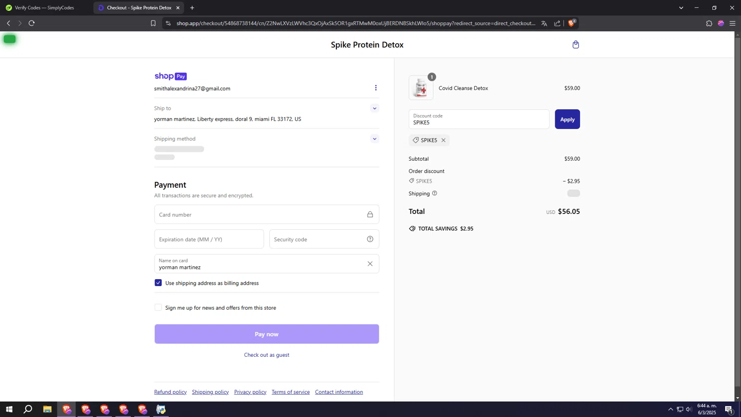Switch to Verify Codes SimplyCodes tab

[x=44, y=8]
